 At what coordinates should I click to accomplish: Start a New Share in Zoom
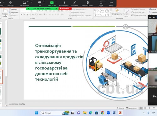click(x=52, y=4)
